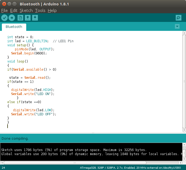Click the Verify checkmark button
This screenshot has height=170, width=186.
[x=5, y=18]
